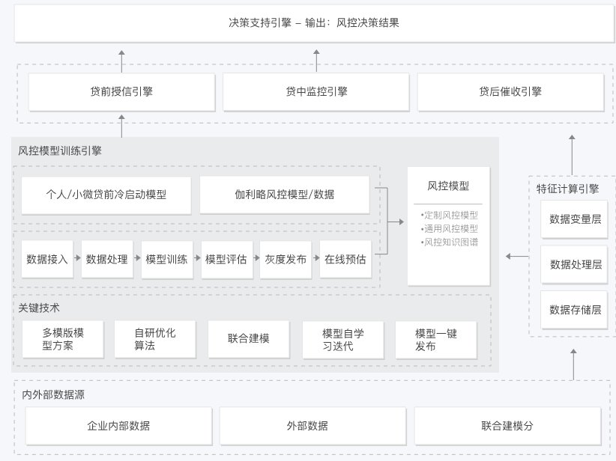Click the 贷中监控引擎 box
This screenshot has width=616, height=461.
tap(315, 92)
